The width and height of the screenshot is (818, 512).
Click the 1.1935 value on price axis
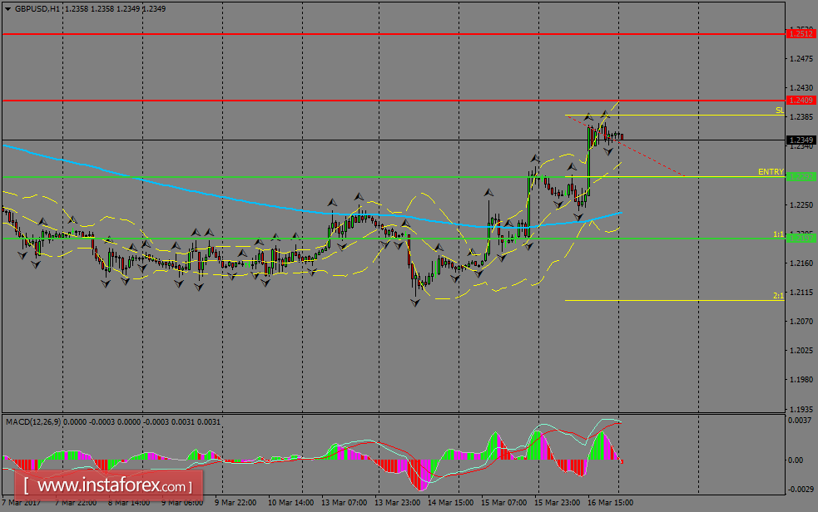801,409
